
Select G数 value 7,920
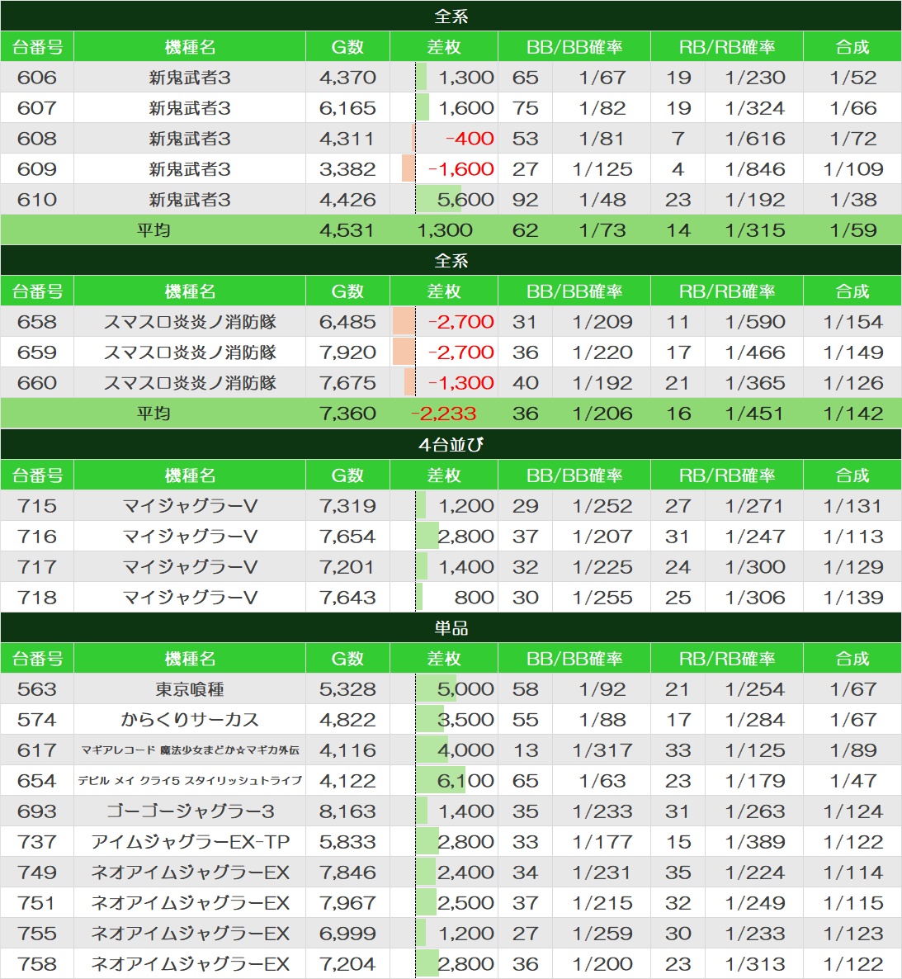(x=347, y=352)
